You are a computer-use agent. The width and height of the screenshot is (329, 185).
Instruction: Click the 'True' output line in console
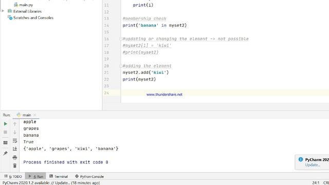[28, 142]
